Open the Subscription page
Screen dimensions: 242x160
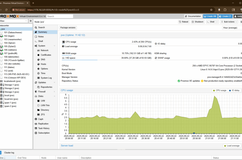(44, 133)
